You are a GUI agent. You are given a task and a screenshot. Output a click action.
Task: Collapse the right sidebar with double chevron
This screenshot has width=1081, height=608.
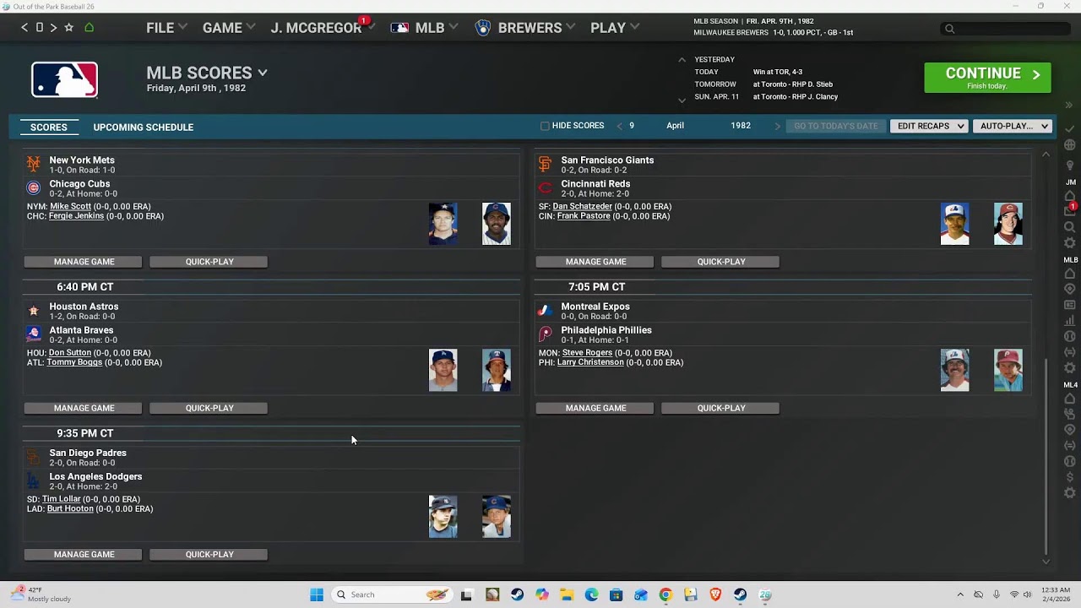(1069, 106)
